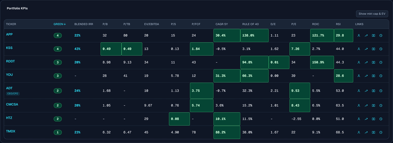
Task: Sort by TICKER column header
Action: tap(11, 24)
